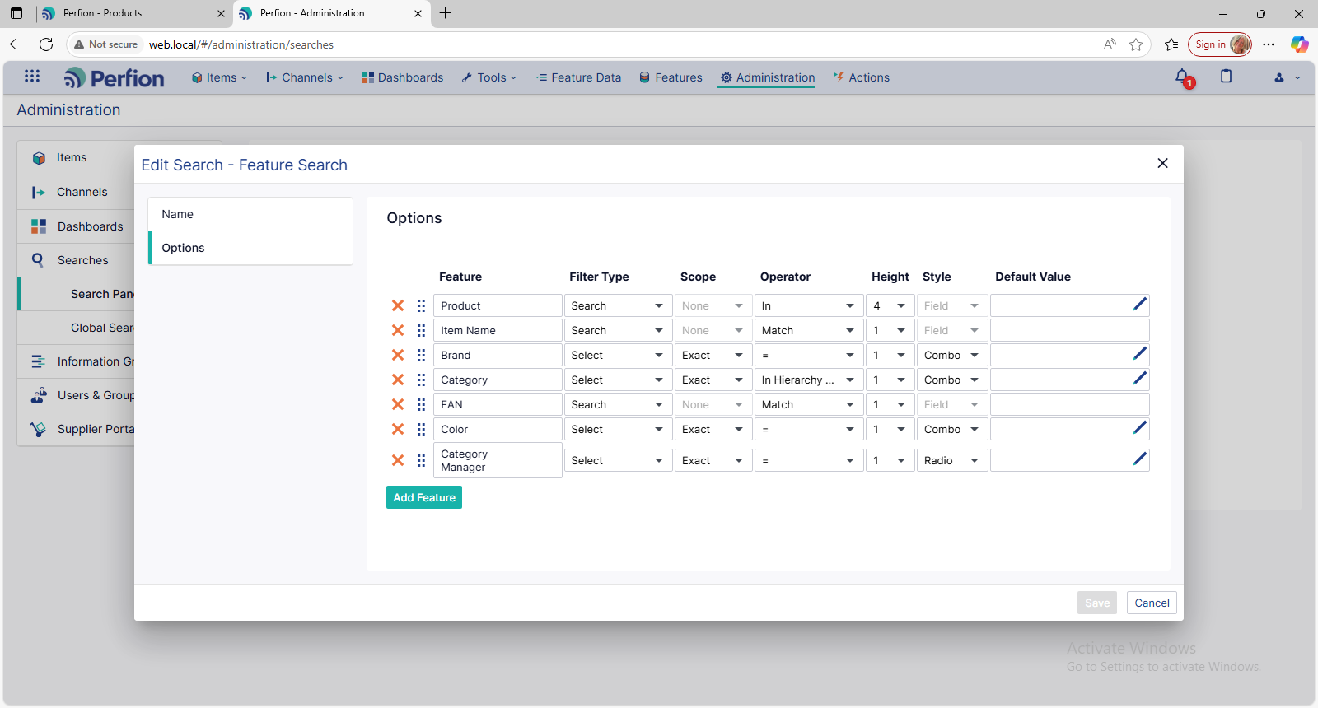
Task: Add this page to favorites star
Action: pos(1136,44)
